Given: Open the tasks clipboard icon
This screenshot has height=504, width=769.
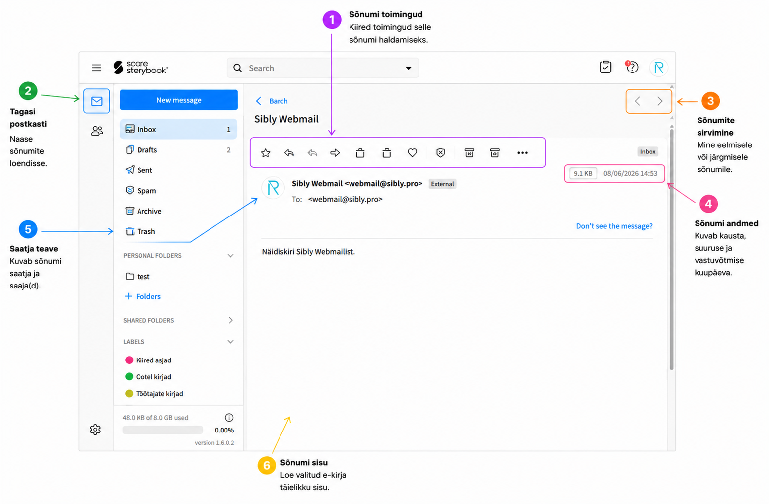Looking at the screenshot, I should pyautogui.click(x=605, y=67).
